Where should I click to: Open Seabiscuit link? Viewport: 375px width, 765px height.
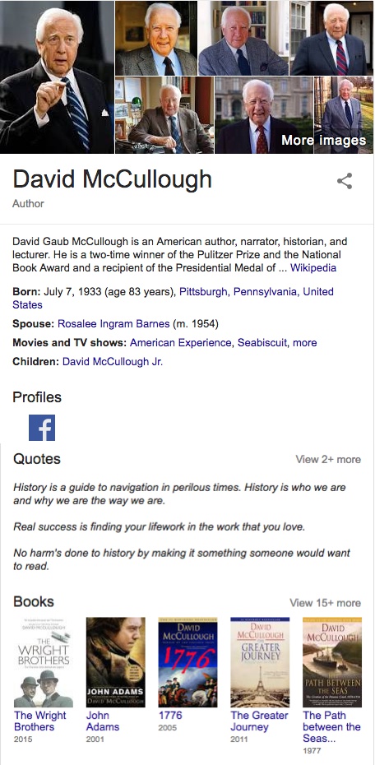262,342
